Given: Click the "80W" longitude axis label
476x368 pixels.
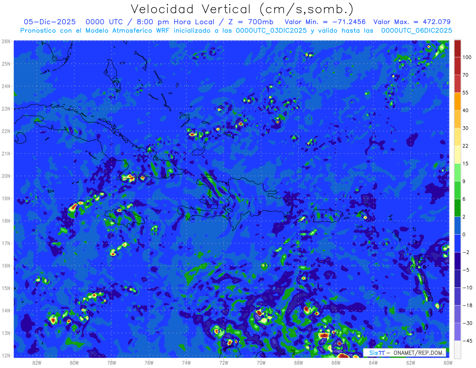Looking at the screenshot, I should click(74, 362).
